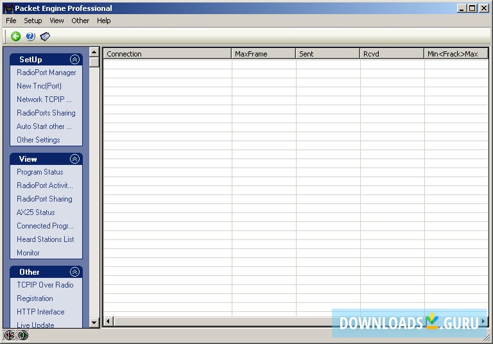Collapse the SetUp panel section
Image resolution: width=493 pixels, height=344 pixels.
tap(74, 60)
